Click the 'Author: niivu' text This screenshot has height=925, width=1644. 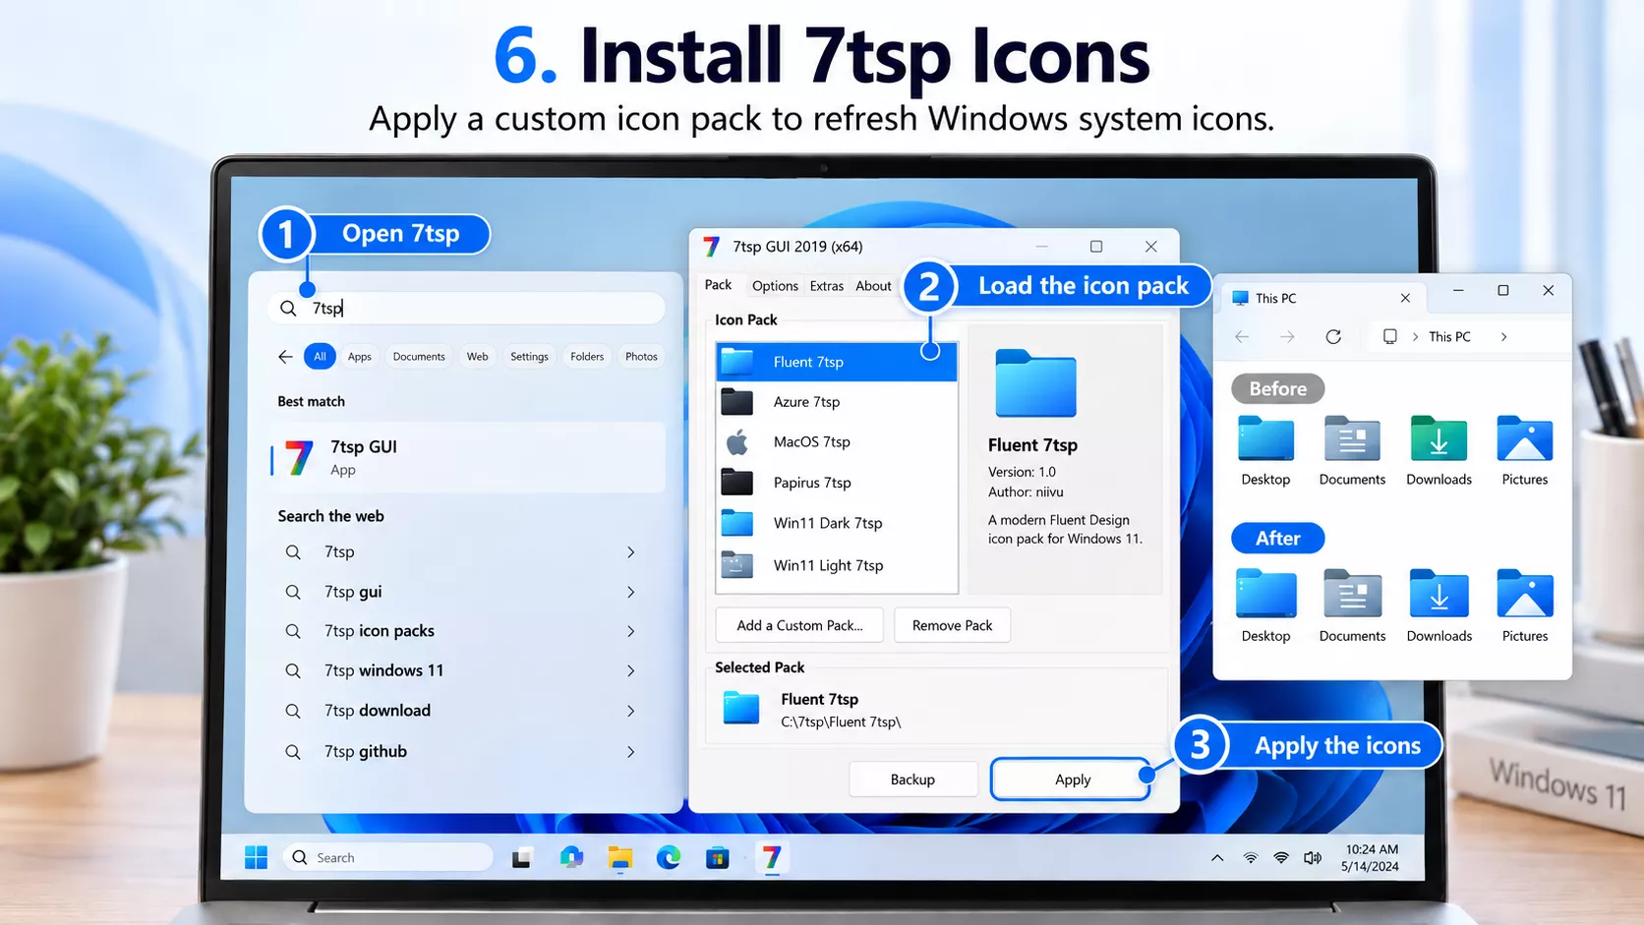pyautogui.click(x=1026, y=492)
